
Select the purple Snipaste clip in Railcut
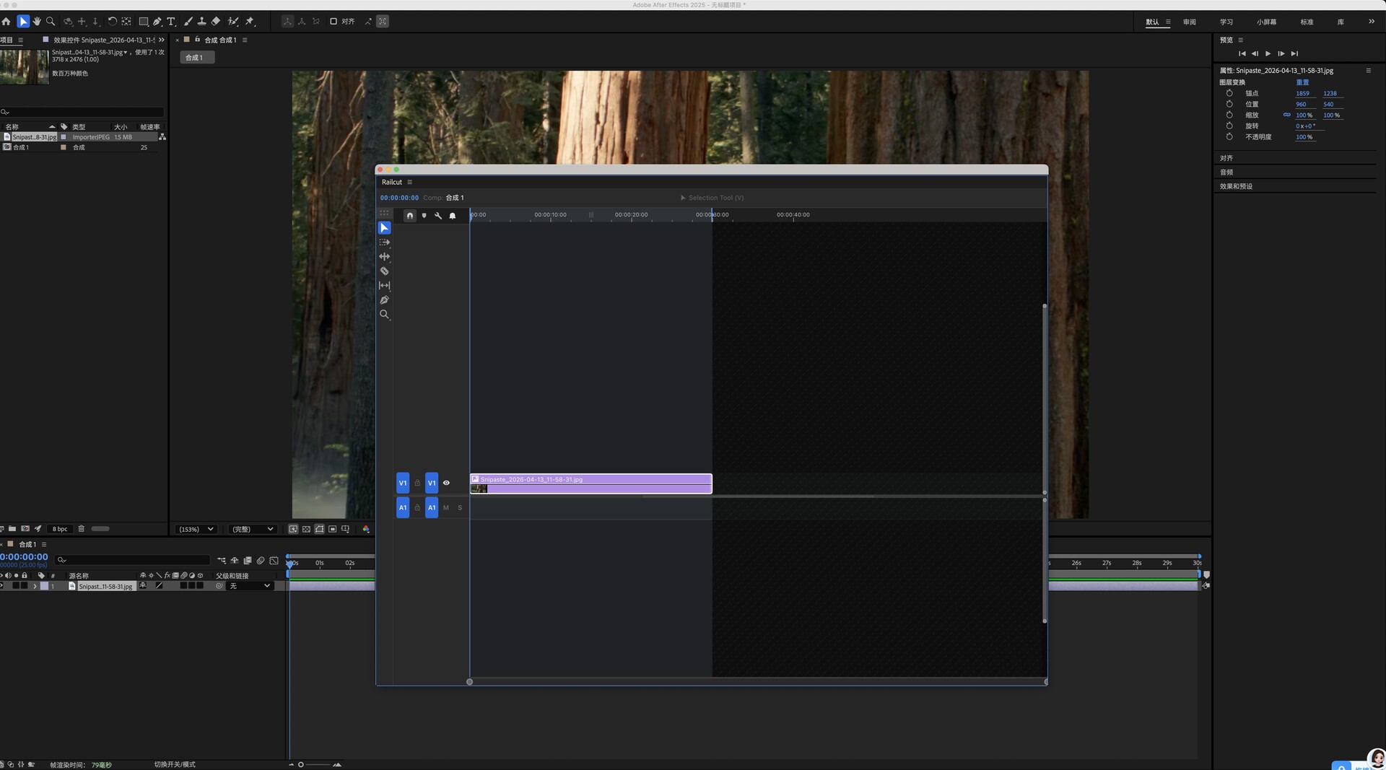click(590, 484)
